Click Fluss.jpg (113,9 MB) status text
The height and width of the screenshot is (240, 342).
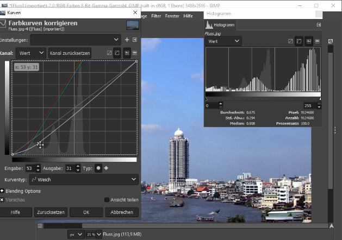click(x=122, y=235)
